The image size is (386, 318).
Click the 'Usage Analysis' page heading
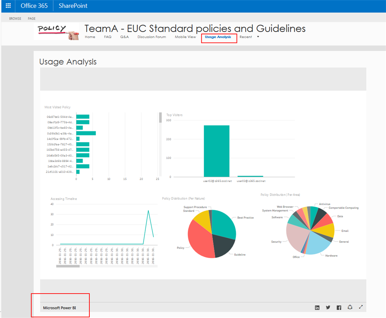pyautogui.click(x=68, y=61)
